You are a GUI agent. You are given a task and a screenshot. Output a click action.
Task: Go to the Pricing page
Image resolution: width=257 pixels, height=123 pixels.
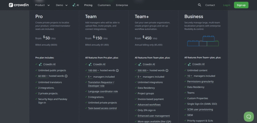88,5
